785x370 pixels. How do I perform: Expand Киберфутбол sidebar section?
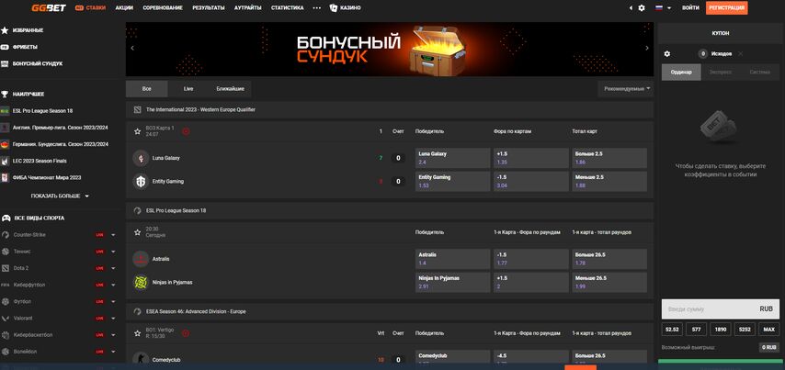(113, 285)
